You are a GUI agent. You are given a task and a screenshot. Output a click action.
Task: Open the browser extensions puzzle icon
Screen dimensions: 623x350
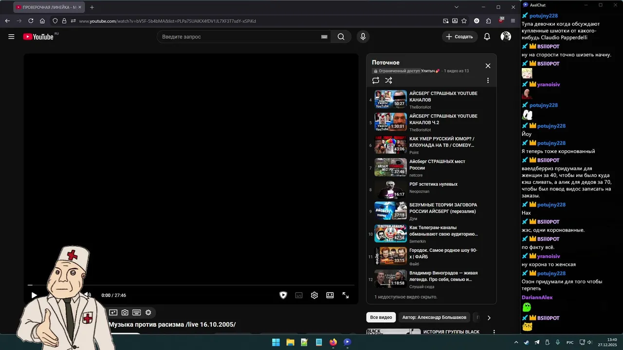(x=488, y=21)
